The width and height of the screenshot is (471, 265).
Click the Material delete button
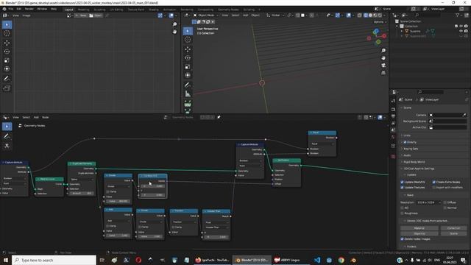(419, 228)
